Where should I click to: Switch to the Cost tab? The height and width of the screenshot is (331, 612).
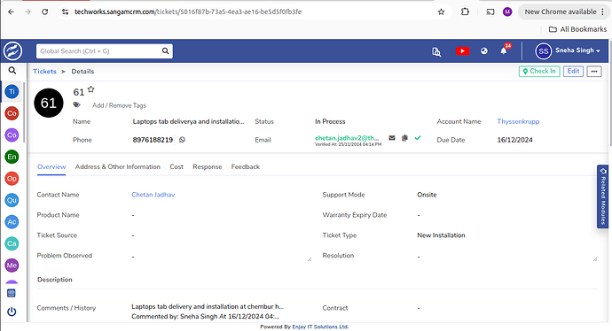tap(177, 166)
